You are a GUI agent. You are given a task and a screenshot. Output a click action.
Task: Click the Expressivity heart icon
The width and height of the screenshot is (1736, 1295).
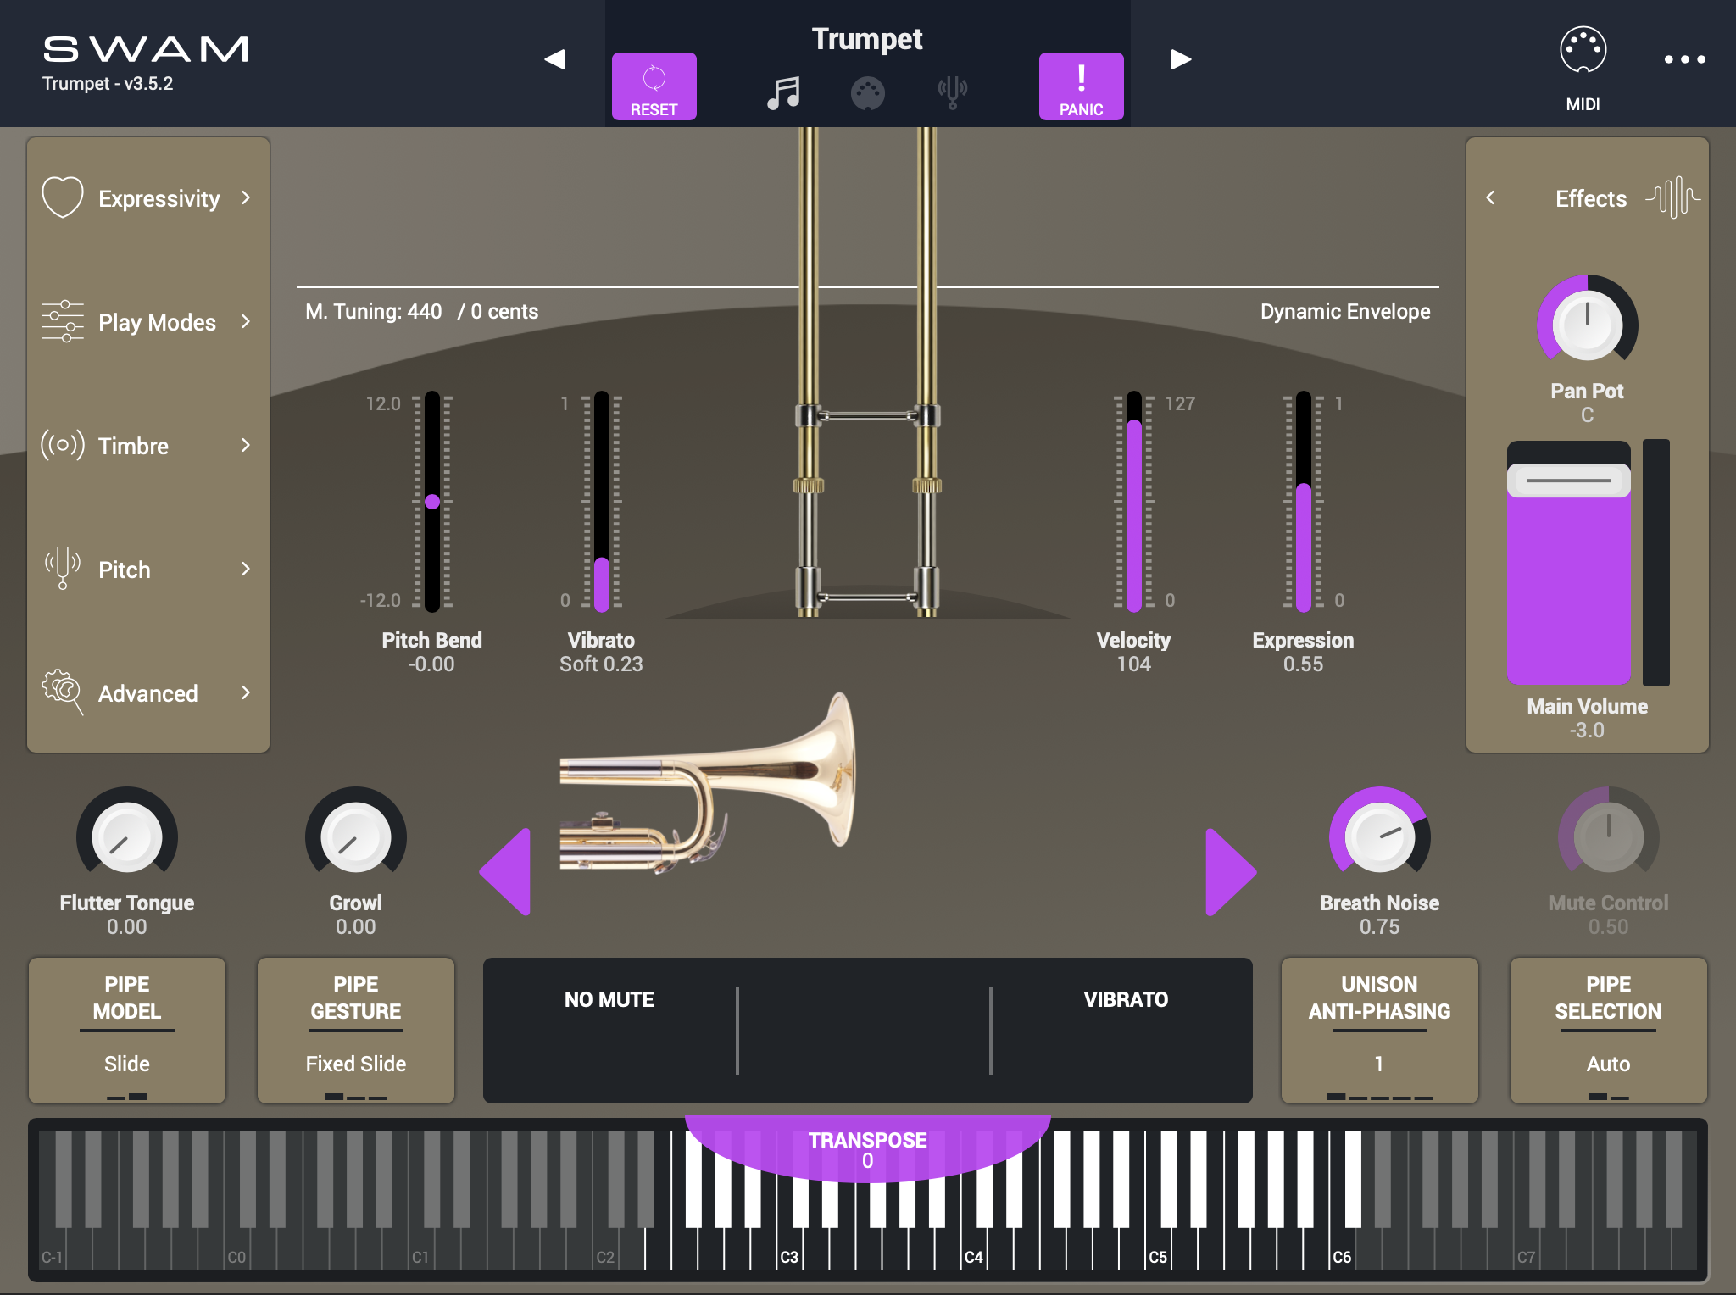point(63,197)
